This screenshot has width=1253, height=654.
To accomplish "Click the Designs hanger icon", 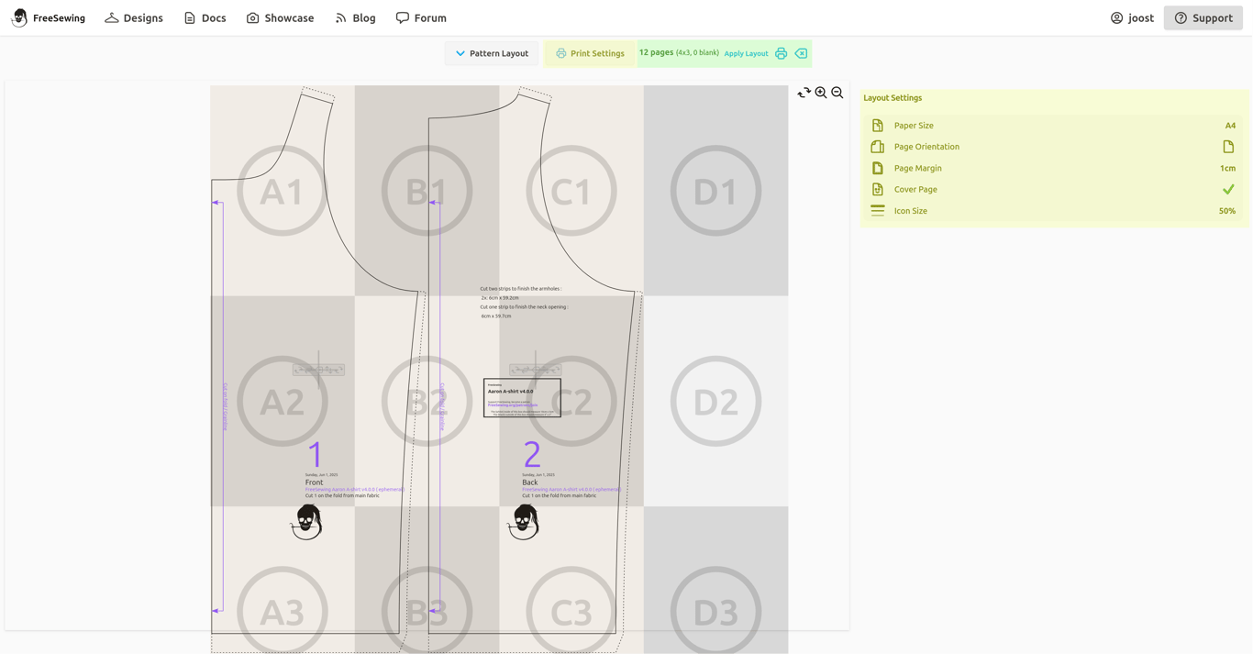I will [x=111, y=17].
